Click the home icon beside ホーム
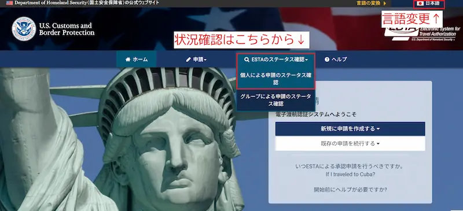This screenshot has width=463, height=211. [x=128, y=60]
